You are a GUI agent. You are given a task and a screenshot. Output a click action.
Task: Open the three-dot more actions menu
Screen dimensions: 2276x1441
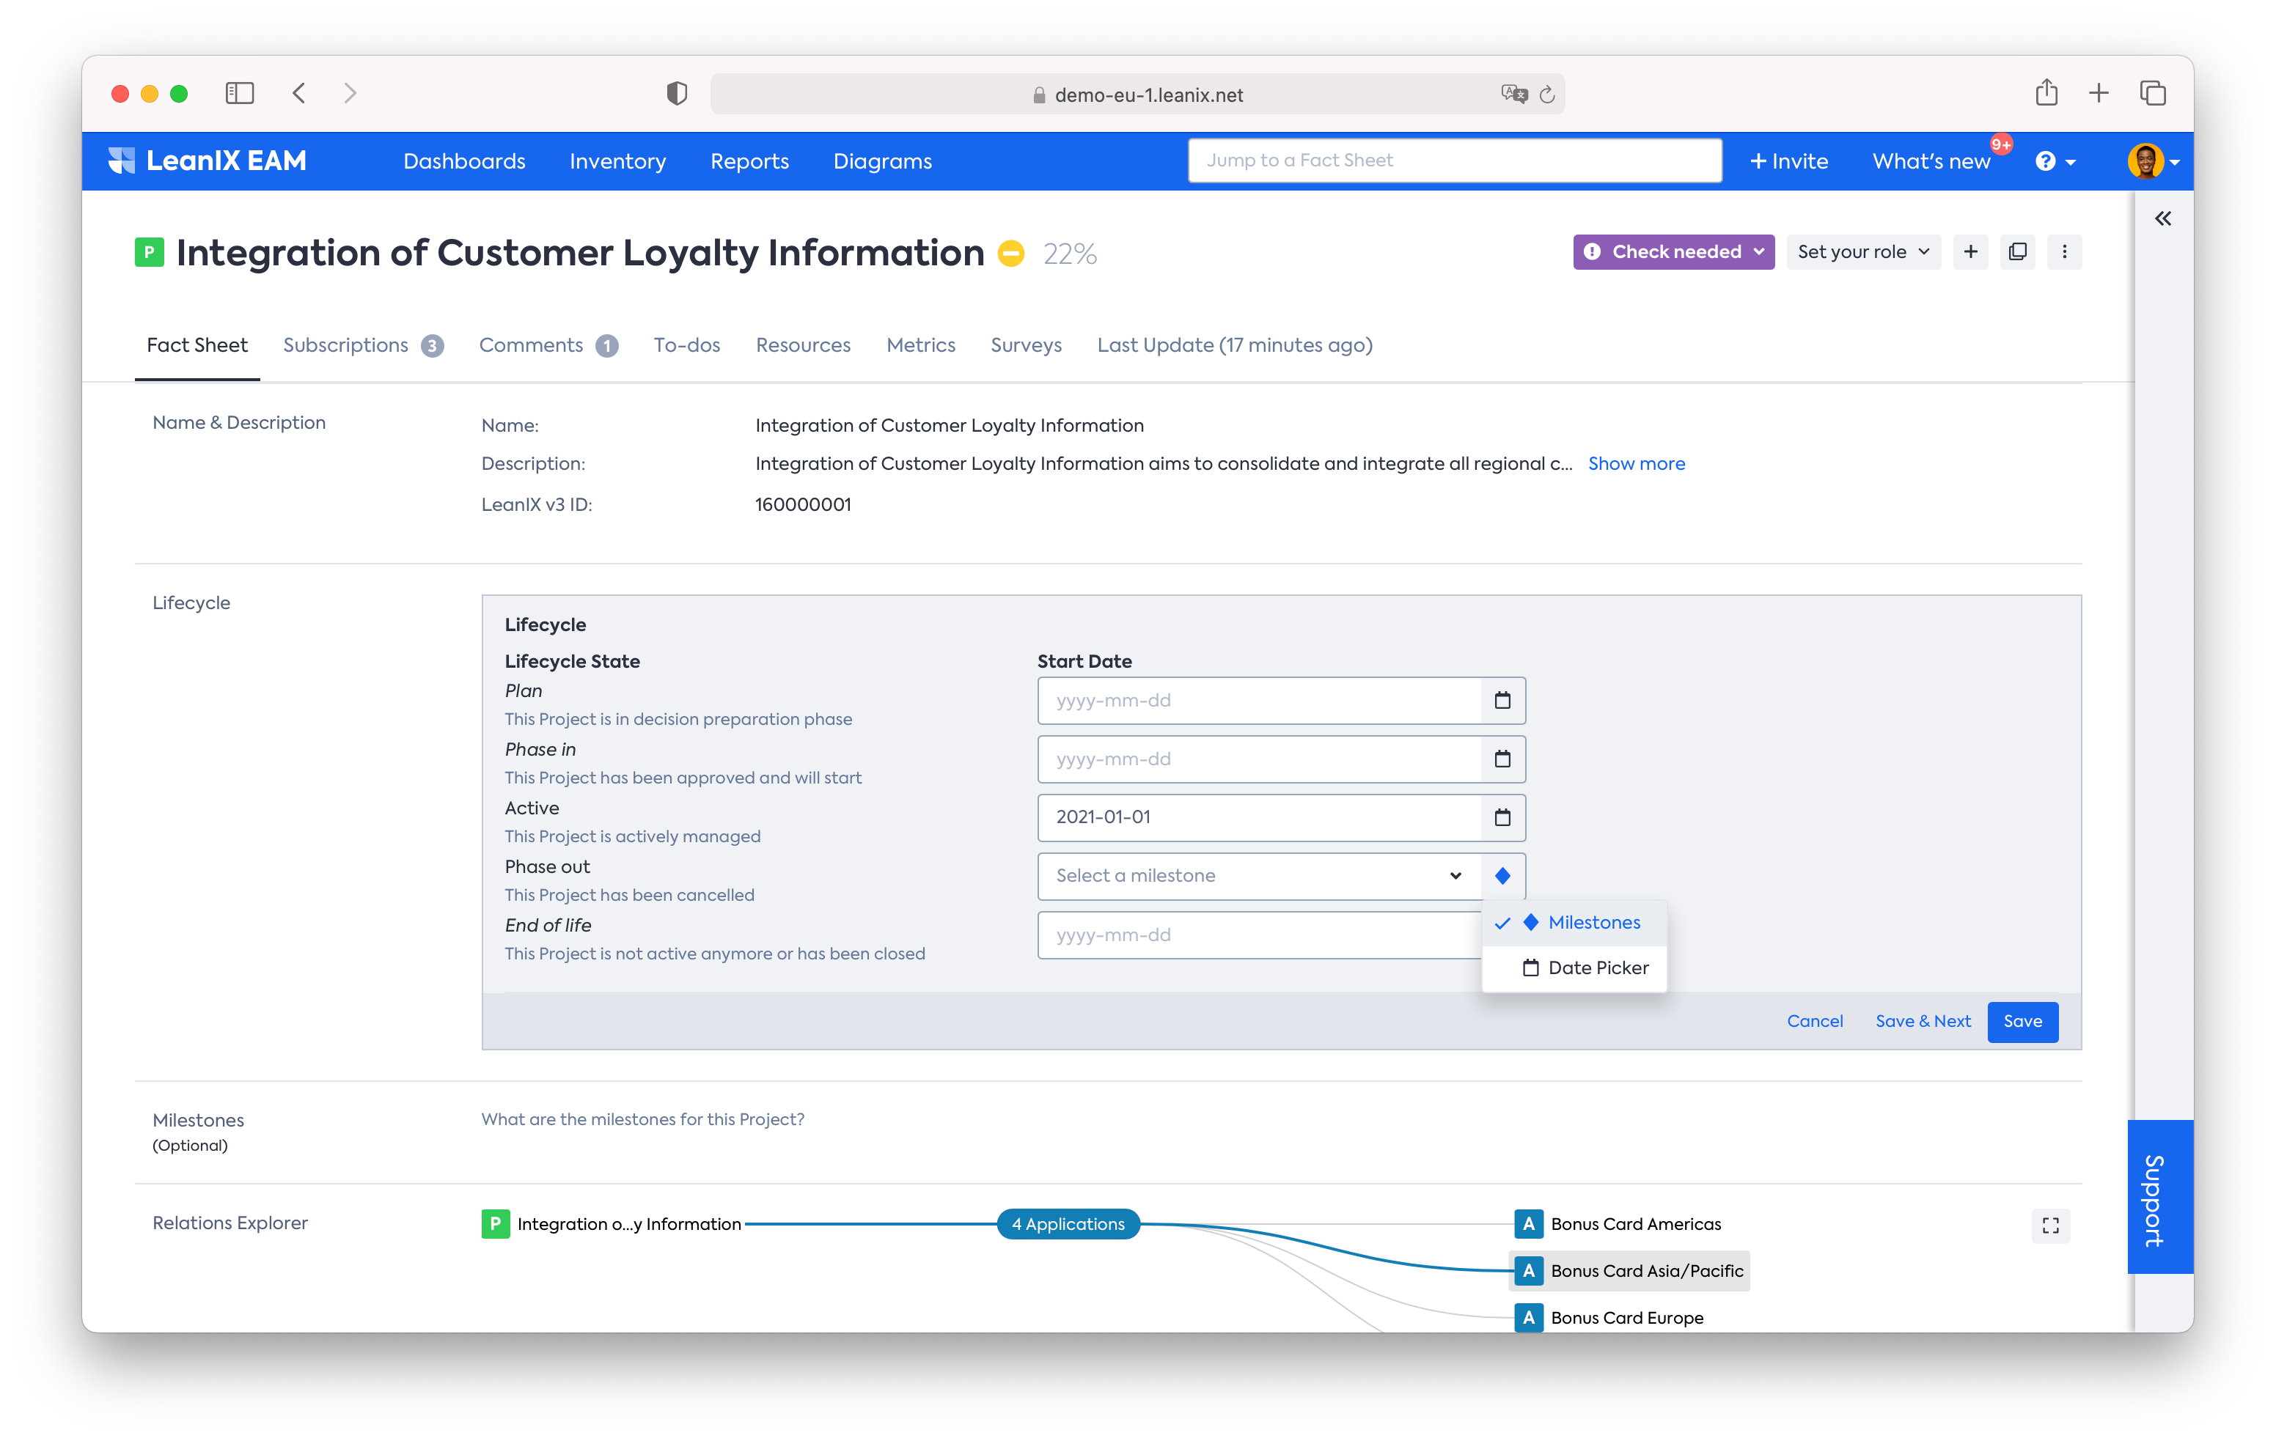(x=2064, y=252)
